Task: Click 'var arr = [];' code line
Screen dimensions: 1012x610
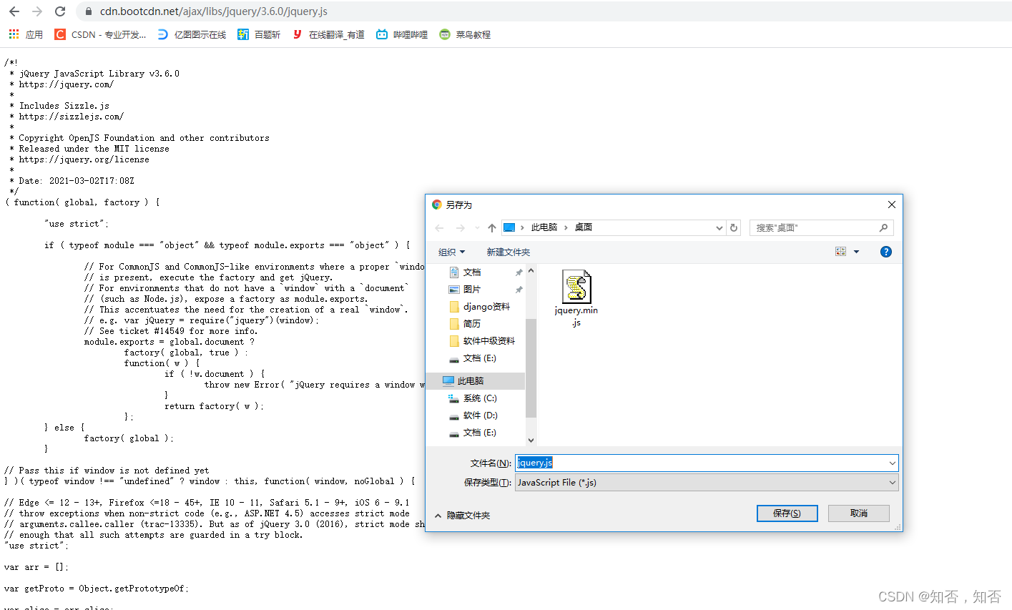Action: click(36, 567)
